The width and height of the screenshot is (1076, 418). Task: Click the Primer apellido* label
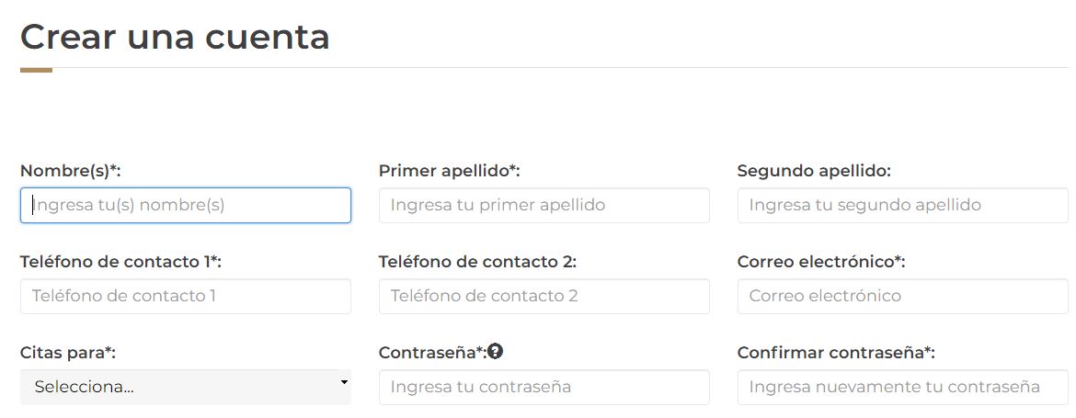click(x=450, y=171)
